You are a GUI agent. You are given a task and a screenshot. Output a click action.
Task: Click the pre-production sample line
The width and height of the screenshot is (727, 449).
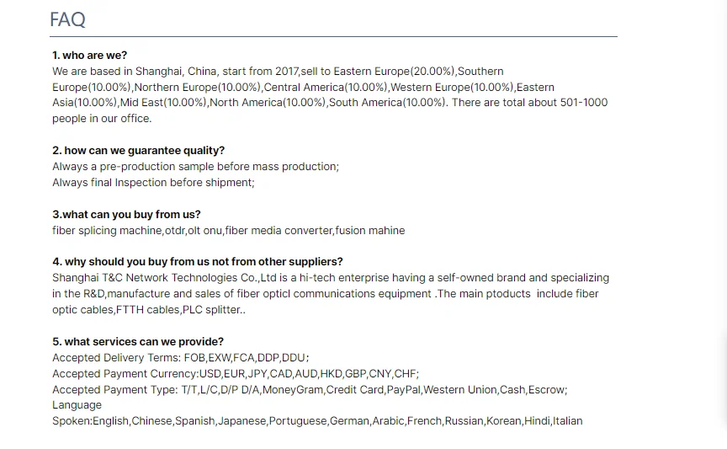tap(196, 167)
